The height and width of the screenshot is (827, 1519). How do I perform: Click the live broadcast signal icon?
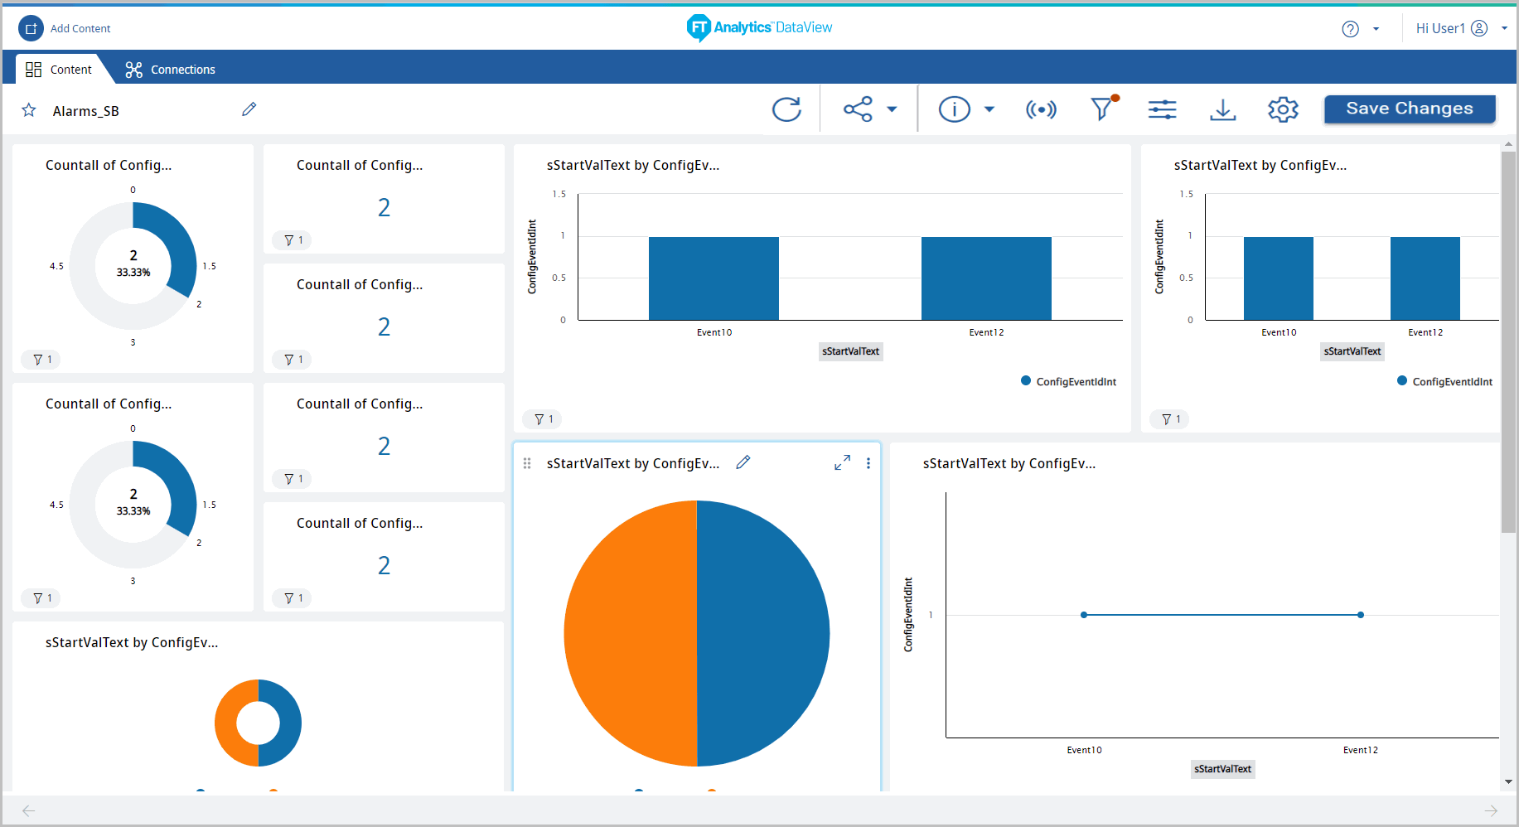[x=1041, y=109]
